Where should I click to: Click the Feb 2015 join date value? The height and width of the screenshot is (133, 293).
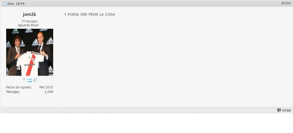tap(46, 87)
